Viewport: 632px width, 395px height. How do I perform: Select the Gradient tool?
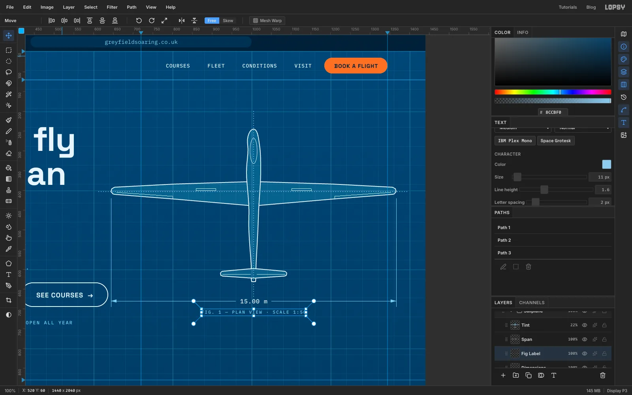[9, 179]
